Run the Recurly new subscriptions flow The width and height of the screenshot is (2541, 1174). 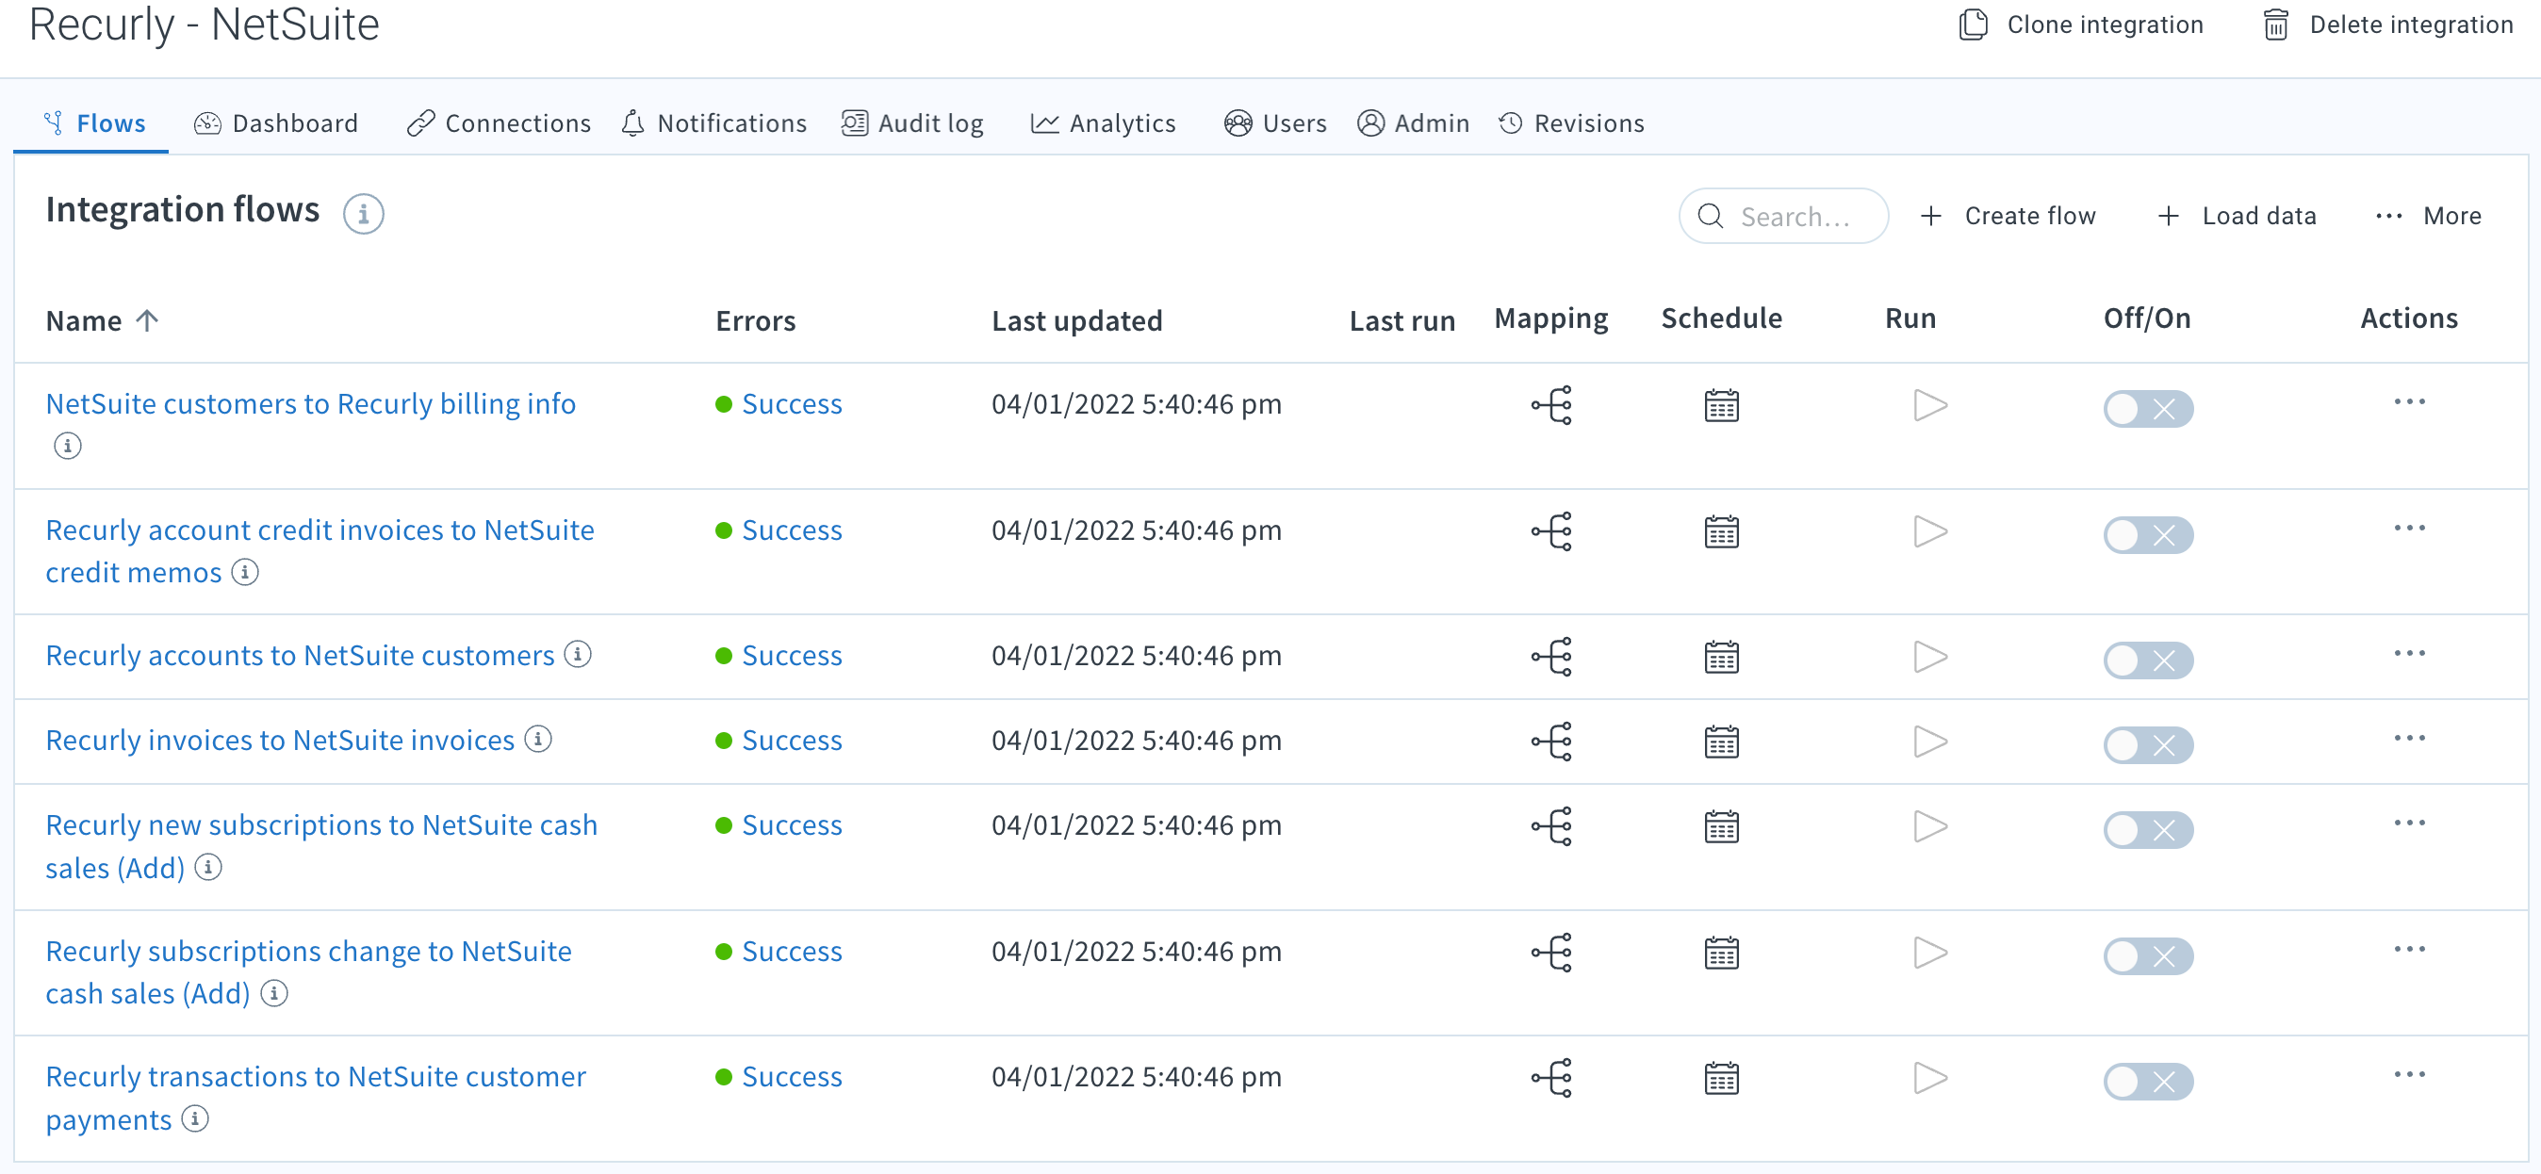[x=1929, y=826]
